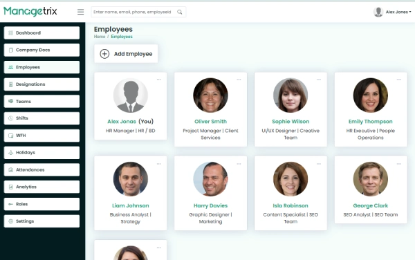Click the Analytics chart icon

(10, 187)
